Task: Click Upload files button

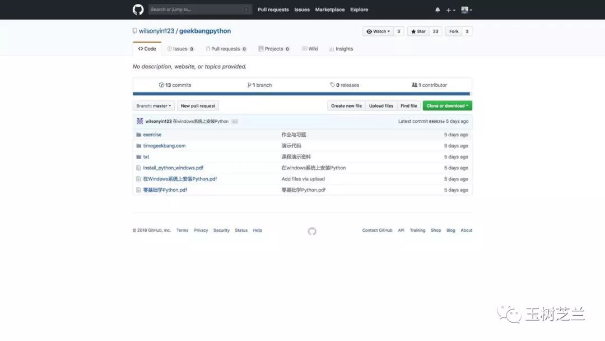Action: pyautogui.click(x=381, y=106)
